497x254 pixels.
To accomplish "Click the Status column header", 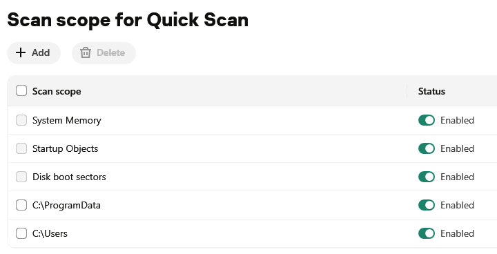I will (x=431, y=91).
